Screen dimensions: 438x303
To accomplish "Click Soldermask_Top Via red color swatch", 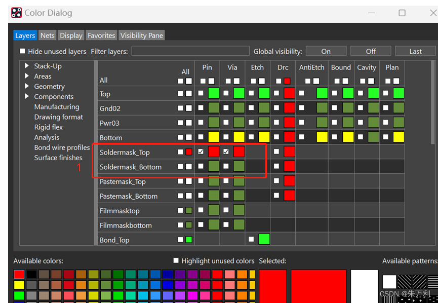I will pyautogui.click(x=239, y=151).
